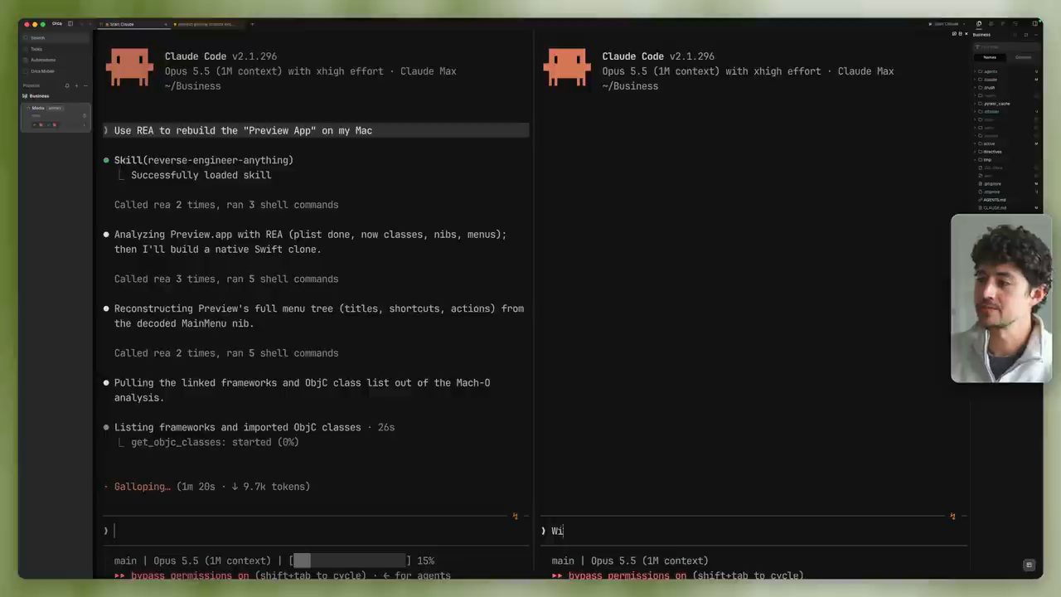Open Orca Mobile in the left sidebar
The image size is (1061, 597).
tap(56, 70)
